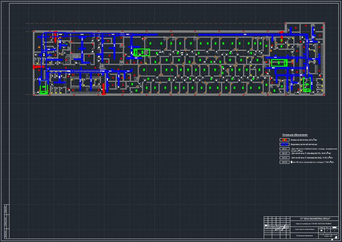This screenshot has width=342, height=242.
Task: Click the green unit at bottom-left of floor plan
Action: (x=44, y=88)
